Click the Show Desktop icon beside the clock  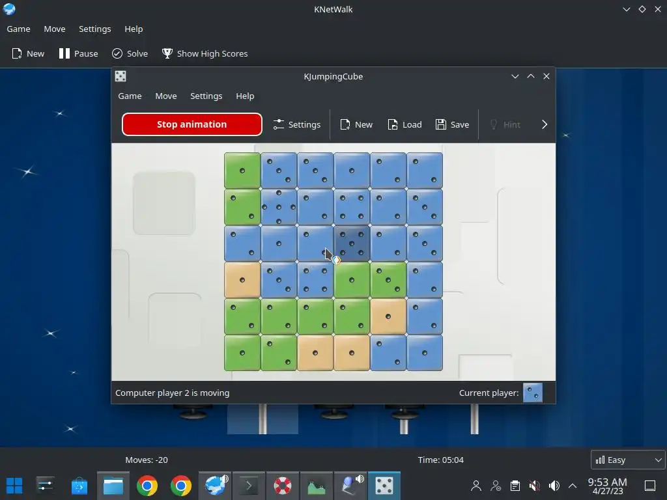tap(650, 486)
